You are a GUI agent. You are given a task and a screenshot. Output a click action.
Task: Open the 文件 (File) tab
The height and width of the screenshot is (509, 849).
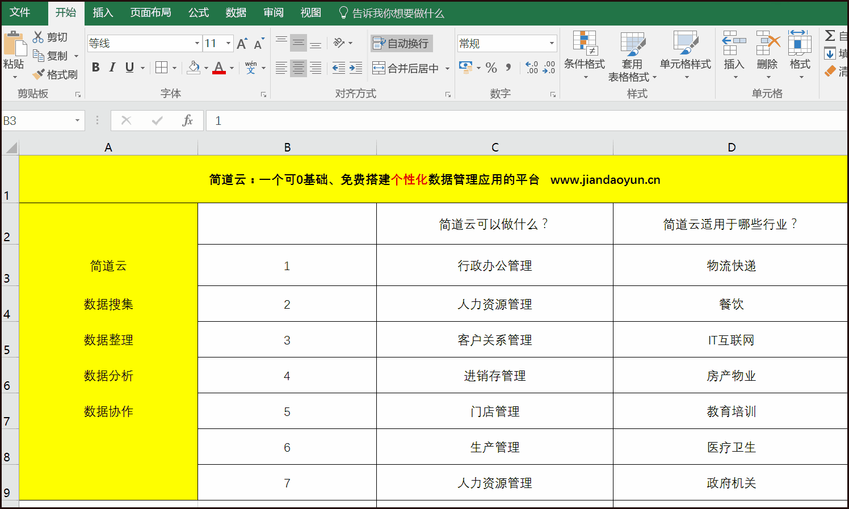click(x=20, y=12)
